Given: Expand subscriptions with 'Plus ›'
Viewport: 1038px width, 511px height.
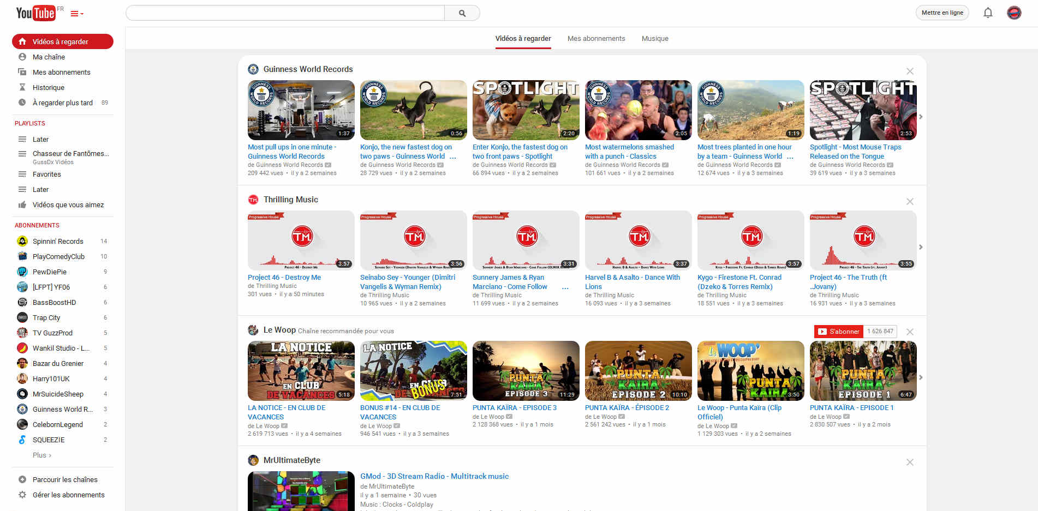Looking at the screenshot, I should pos(42,455).
